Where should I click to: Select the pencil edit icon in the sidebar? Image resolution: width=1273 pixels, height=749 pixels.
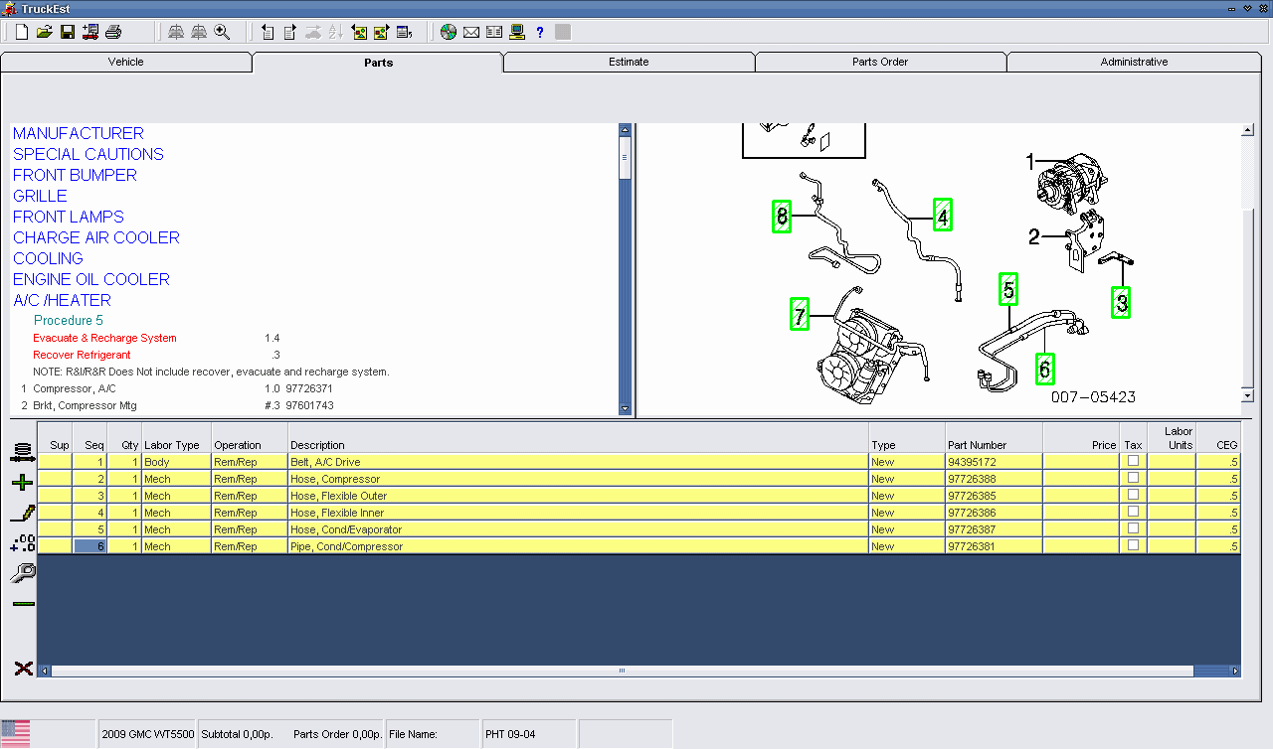click(22, 513)
